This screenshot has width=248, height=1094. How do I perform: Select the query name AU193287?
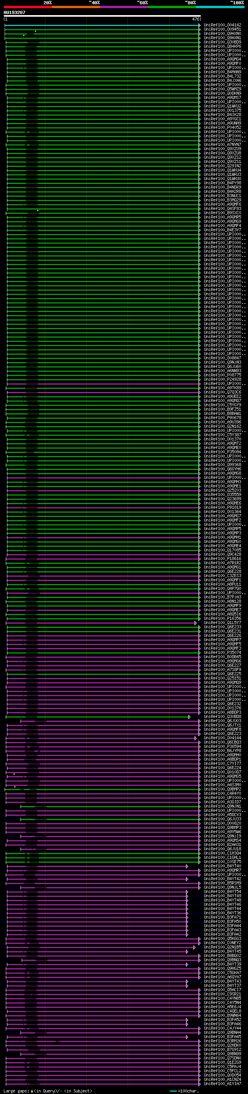click(x=14, y=12)
